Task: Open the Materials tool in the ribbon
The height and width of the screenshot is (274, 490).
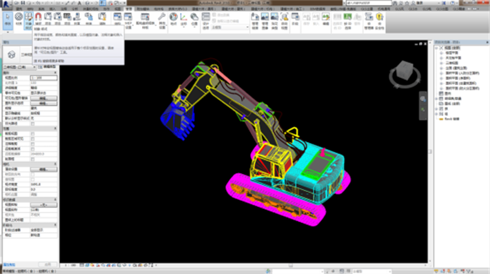Action: point(19,19)
